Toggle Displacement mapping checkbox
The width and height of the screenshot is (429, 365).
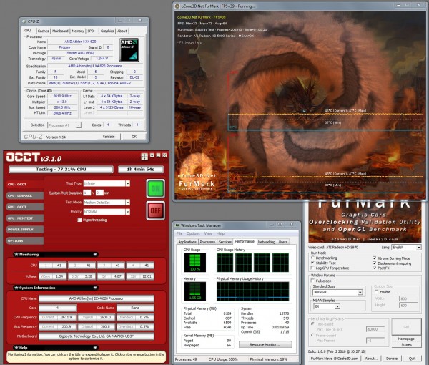[x=374, y=263]
